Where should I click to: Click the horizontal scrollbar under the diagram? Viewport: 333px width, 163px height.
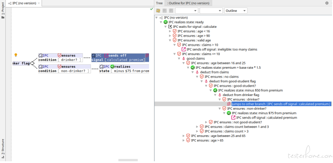coord(128,160)
